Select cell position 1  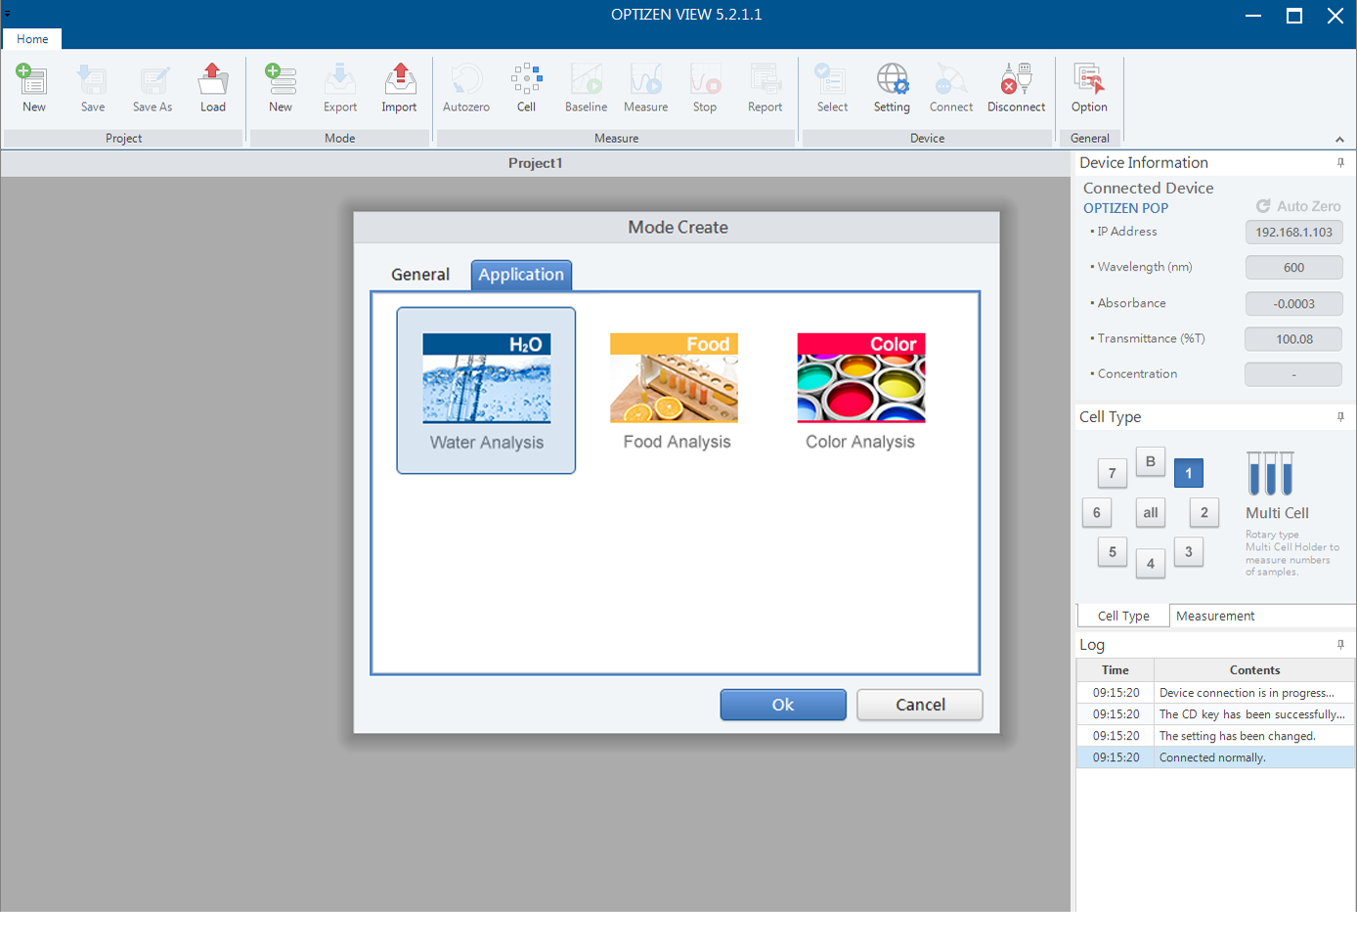(1189, 473)
